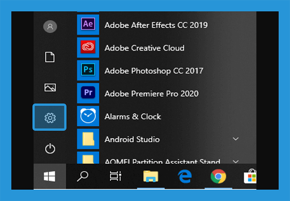This screenshot has width=290, height=201.
Task: Launch Microsoft Edge from the taskbar
Action: point(185,176)
